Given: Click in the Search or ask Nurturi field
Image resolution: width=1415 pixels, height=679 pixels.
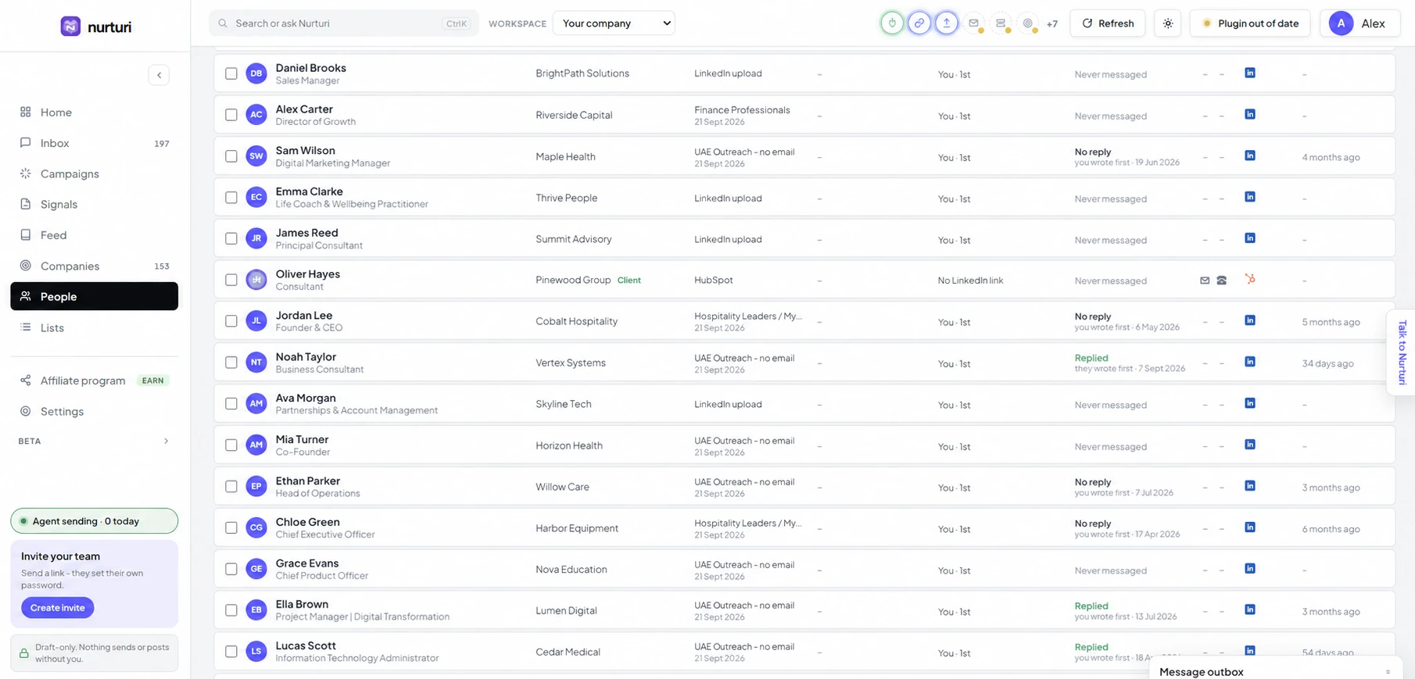Looking at the screenshot, I should (343, 23).
